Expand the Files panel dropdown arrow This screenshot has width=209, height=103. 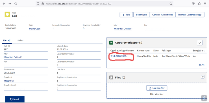[x=203, y=77]
